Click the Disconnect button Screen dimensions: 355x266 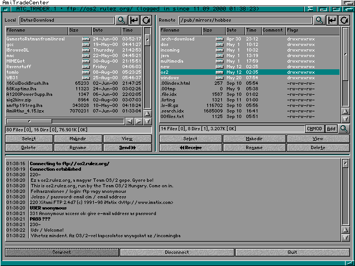[x=177, y=252]
